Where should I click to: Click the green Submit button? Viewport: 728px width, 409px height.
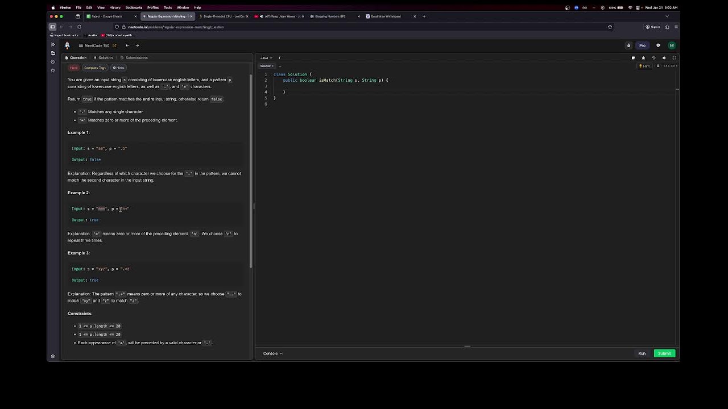click(x=664, y=353)
